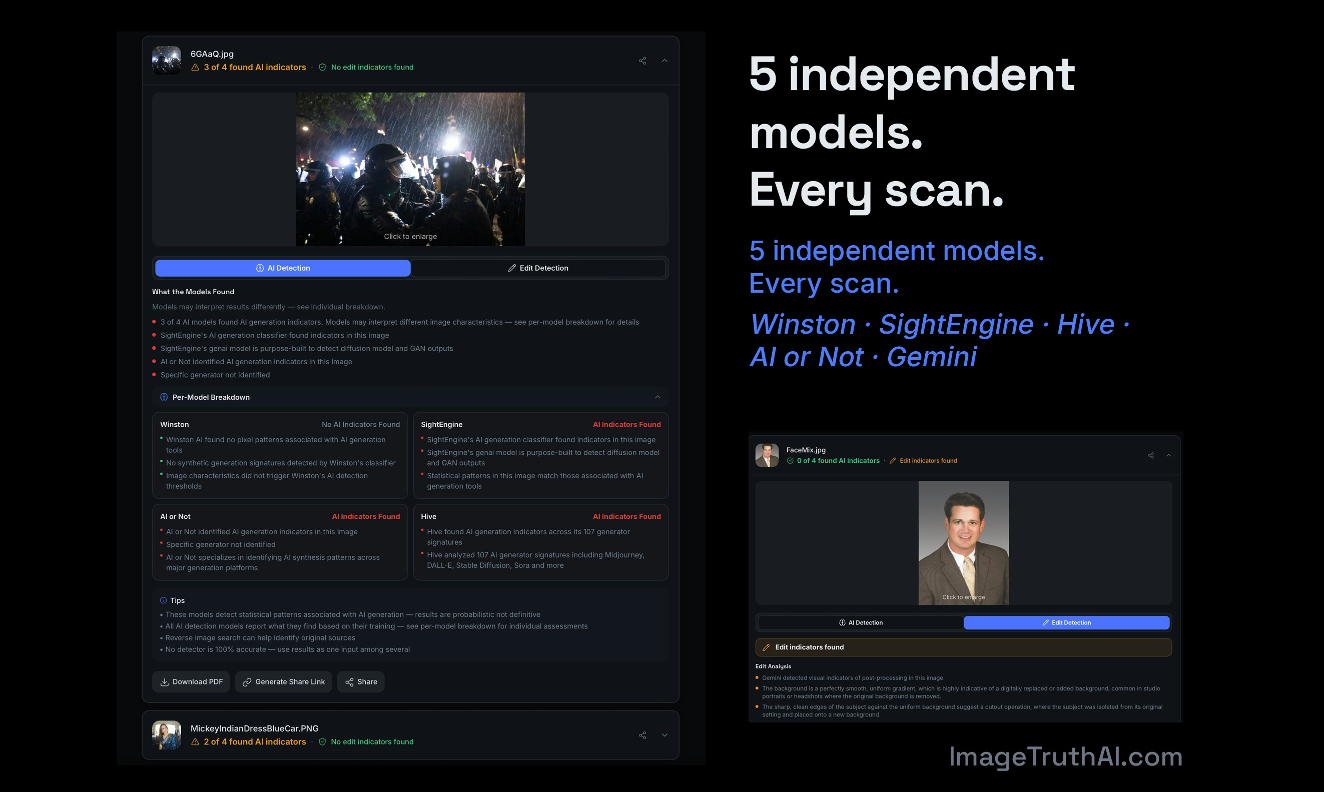This screenshot has height=792, width=1324.
Task: Click the Share button below Tips
Action: pyautogui.click(x=361, y=681)
